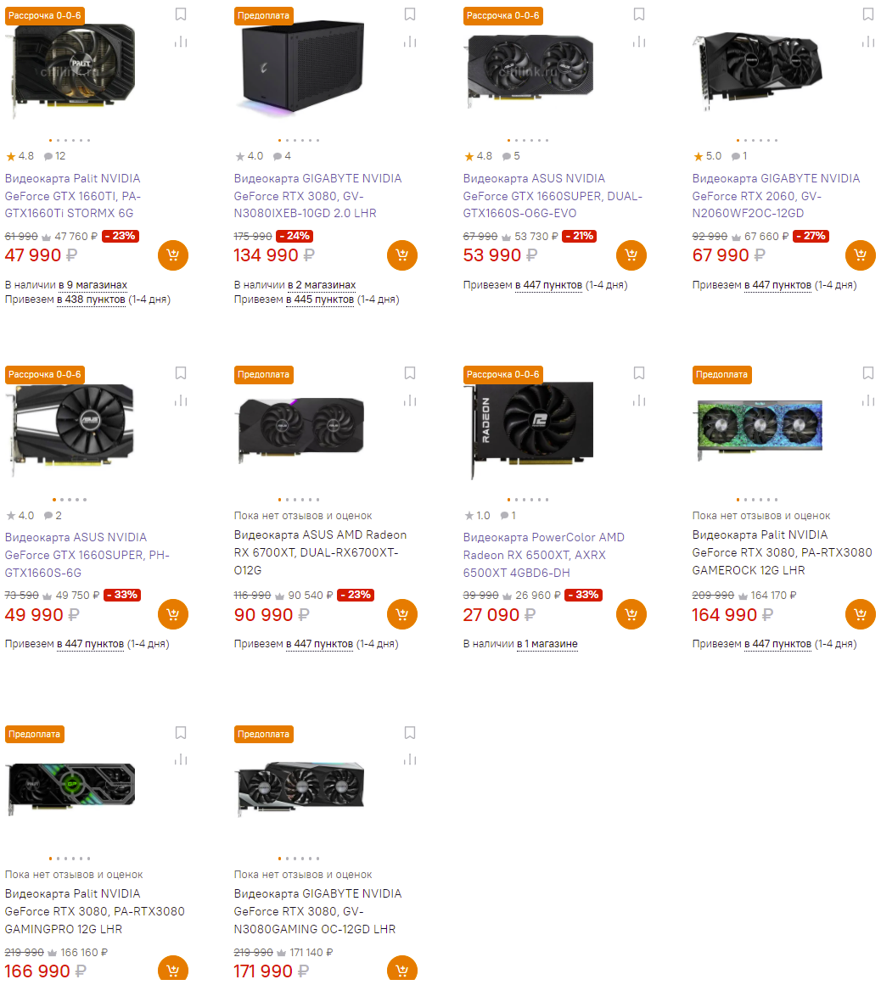The width and height of the screenshot is (881, 985).
Task: Select second image dot of Palit GTX 1660TI
Action: coord(58,140)
